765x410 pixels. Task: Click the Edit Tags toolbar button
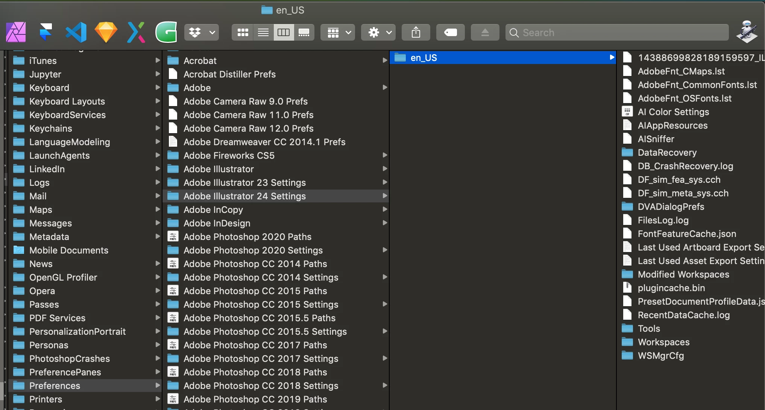pyautogui.click(x=450, y=32)
